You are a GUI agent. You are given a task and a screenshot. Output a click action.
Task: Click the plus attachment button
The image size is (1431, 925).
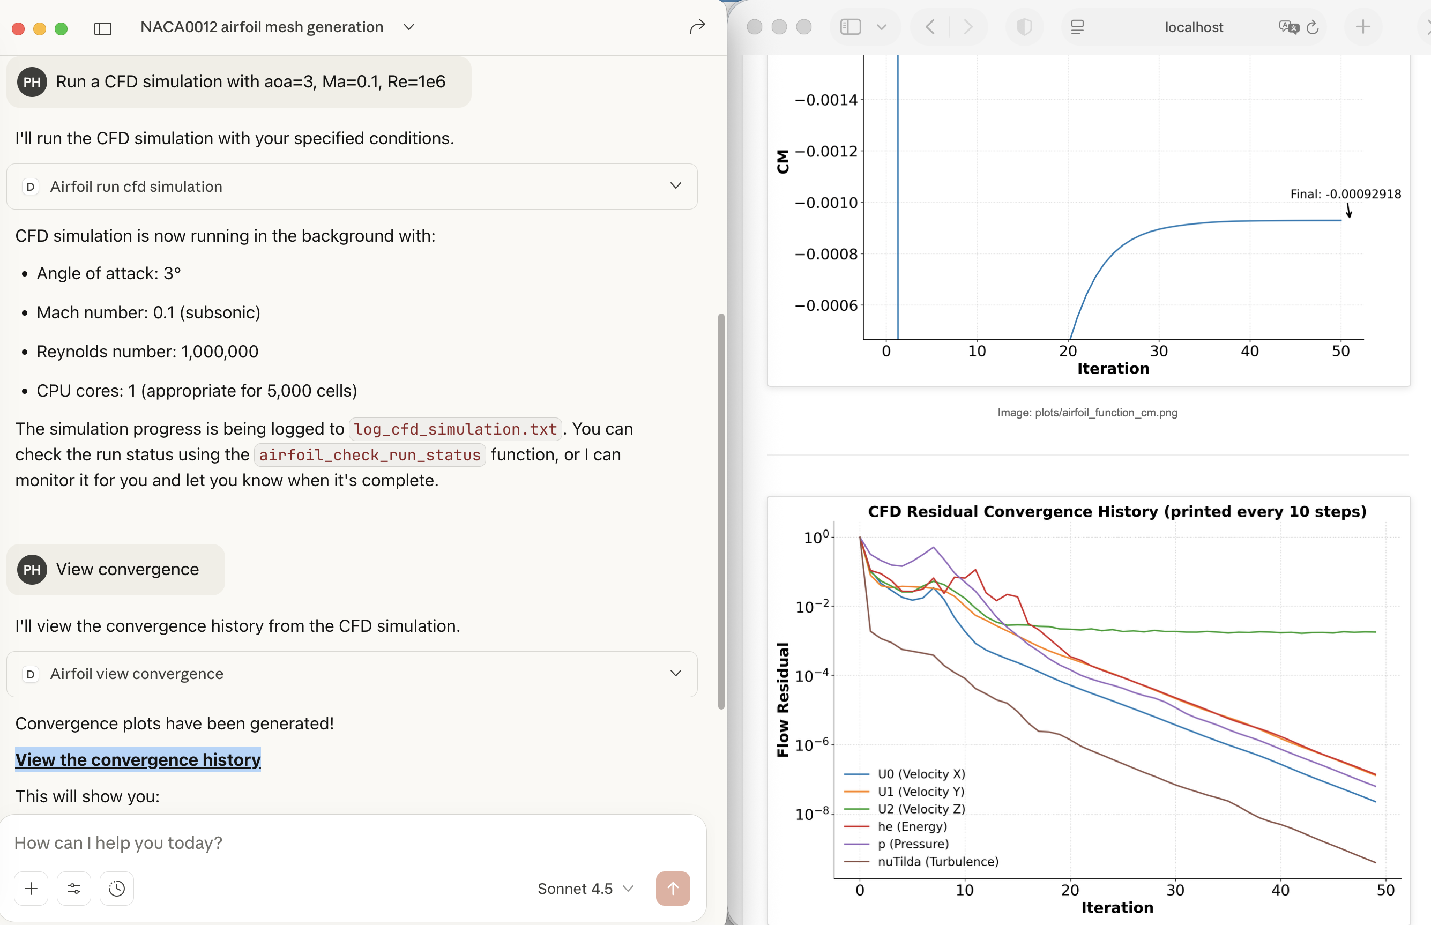click(x=31, y=888)
